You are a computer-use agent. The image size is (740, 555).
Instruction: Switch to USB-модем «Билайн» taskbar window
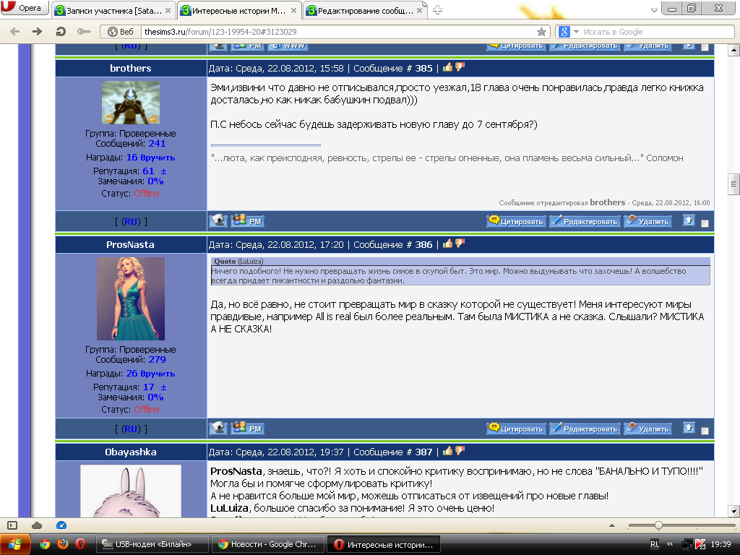[x=152, y=544]
